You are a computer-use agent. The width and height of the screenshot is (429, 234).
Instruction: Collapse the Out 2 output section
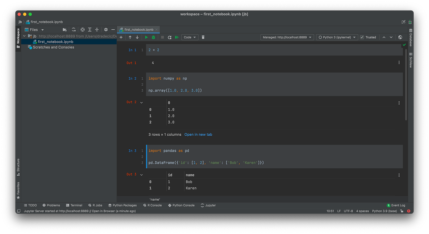141,102
